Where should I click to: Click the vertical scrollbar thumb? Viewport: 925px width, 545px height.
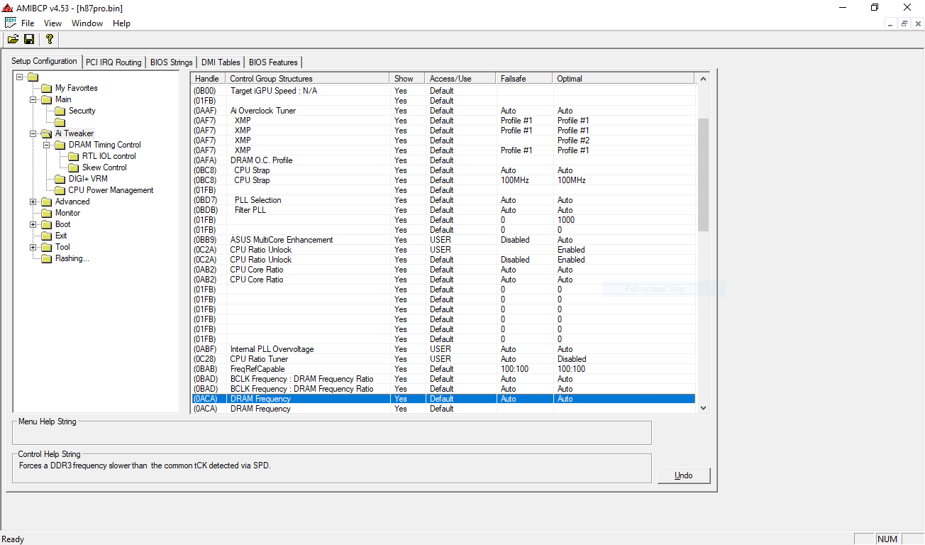[703, 175]
